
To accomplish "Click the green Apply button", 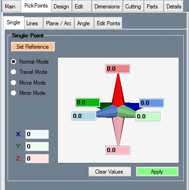I will pos(157,172).
